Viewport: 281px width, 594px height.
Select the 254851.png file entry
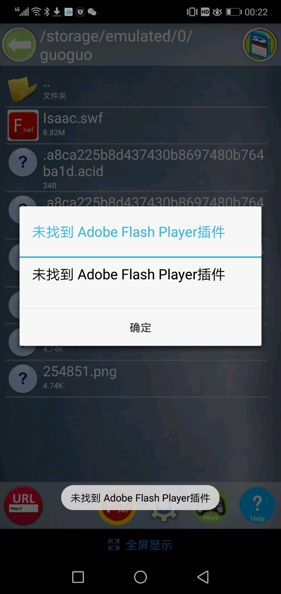pos(137,378)
